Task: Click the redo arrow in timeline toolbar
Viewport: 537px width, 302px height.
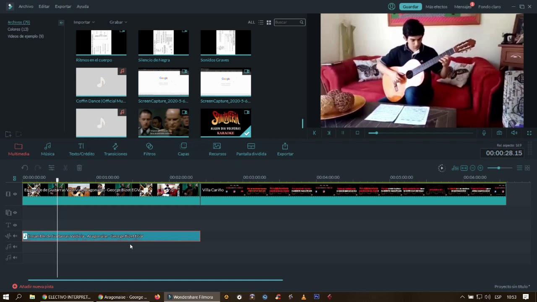Action: pos(38,168)
